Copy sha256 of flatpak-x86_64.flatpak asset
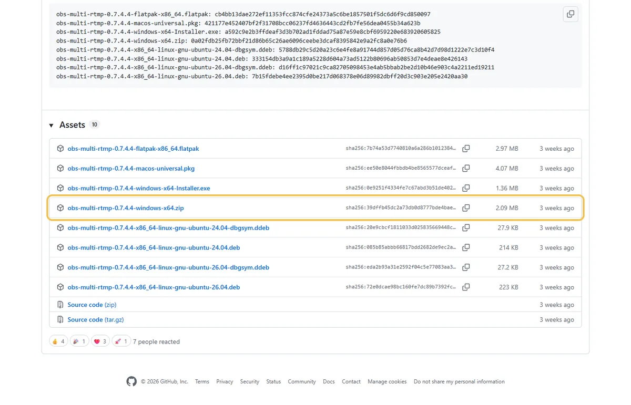Screen dimensions: 631x405 (466, 149)
